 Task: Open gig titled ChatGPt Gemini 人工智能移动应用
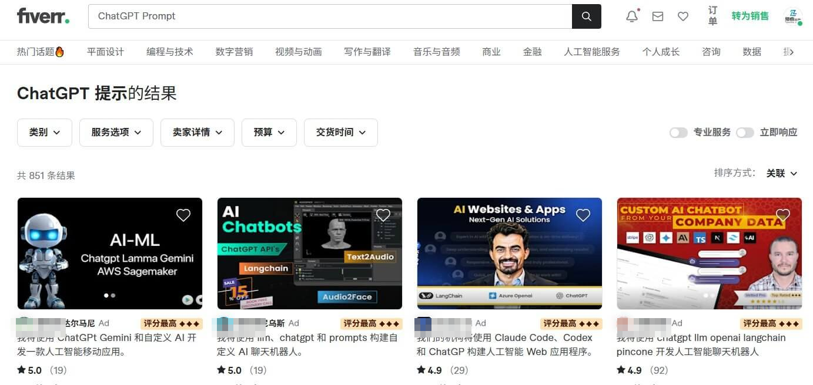tap(107, 345)
